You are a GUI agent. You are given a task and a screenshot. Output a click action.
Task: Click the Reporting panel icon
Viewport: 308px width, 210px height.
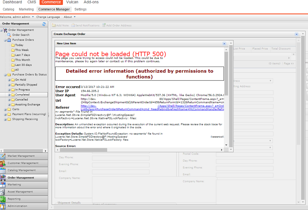tap(3, 199)
